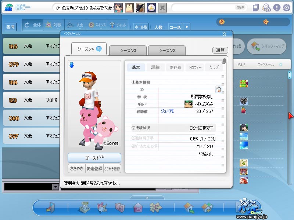Select the クラブ sub-tab

(x=214, y=67)
